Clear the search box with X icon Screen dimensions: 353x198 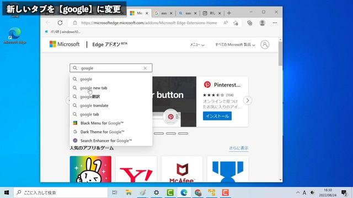coord(145,68)
